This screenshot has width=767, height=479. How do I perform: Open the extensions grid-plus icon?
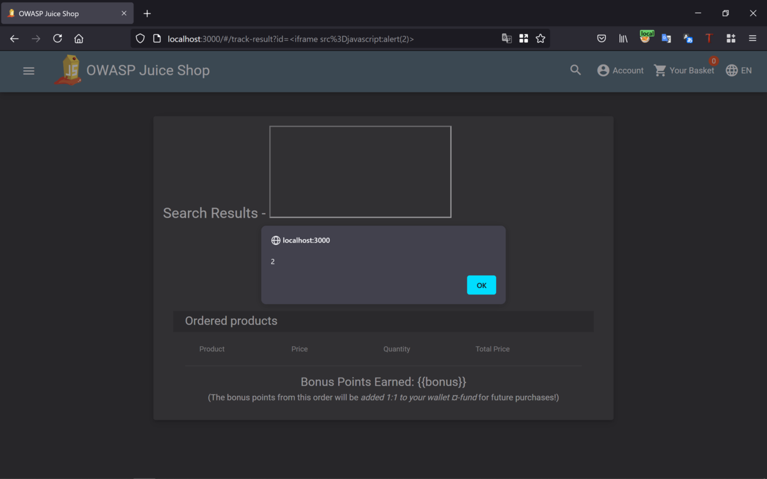[x=731, y=38]
